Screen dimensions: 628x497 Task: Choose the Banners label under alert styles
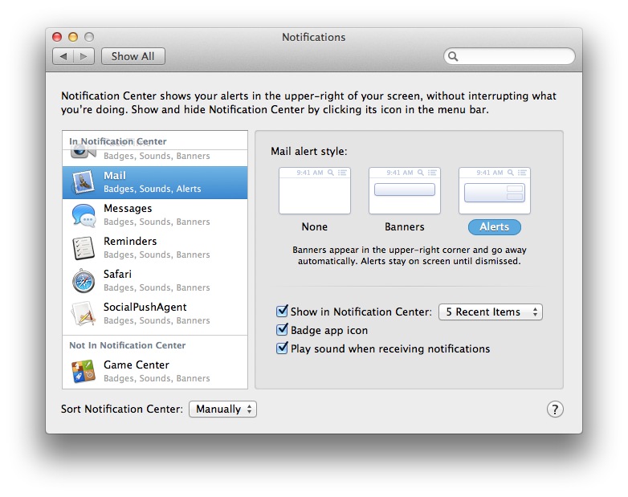[x=405, y=227]
